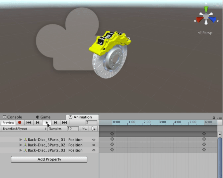Step to the previous keyframe

(38, 123)
